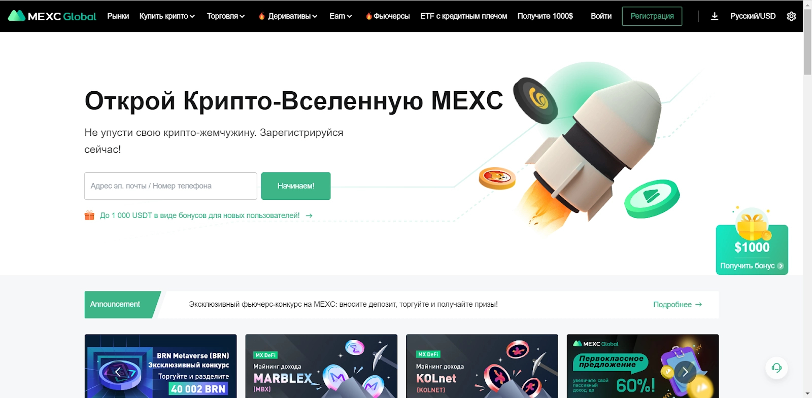Open the Деривативы dropdown
The height and width of the screenshot is (398, 812).
(x=288, y=16)
